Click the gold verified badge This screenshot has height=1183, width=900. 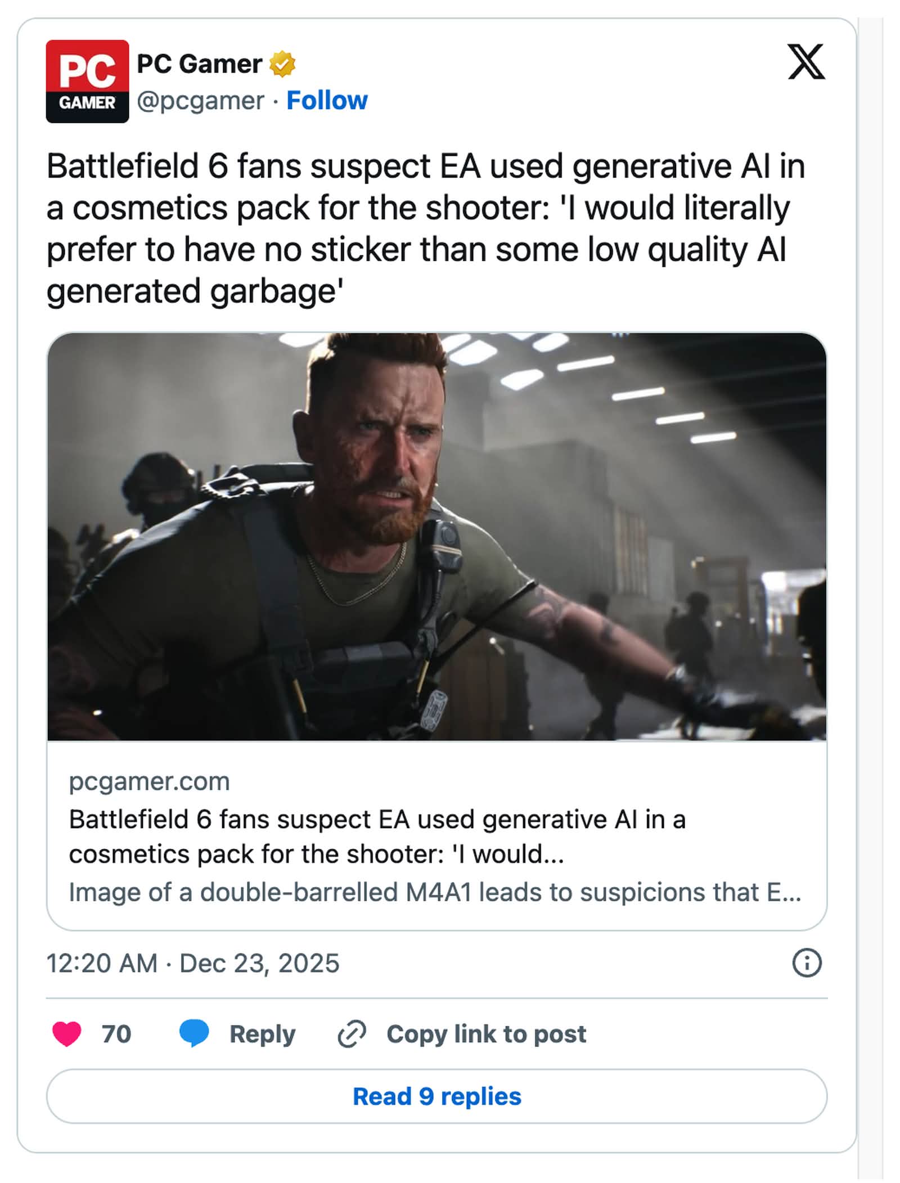(282, 64)
